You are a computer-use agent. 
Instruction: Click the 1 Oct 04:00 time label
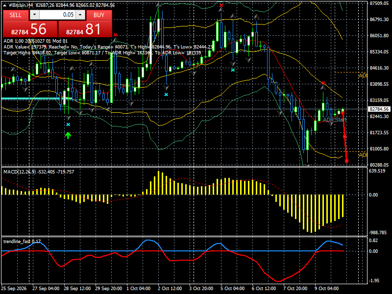[139, 288]
